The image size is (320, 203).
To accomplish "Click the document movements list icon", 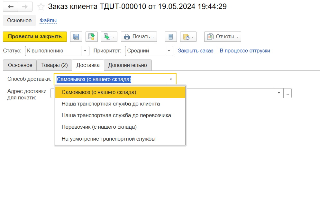I will pyautogui.click(x=171, y=37).
